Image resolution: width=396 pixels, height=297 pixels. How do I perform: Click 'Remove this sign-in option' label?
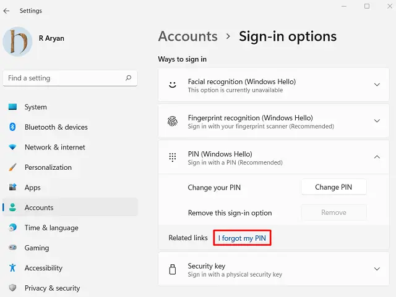tap(230, 213)
